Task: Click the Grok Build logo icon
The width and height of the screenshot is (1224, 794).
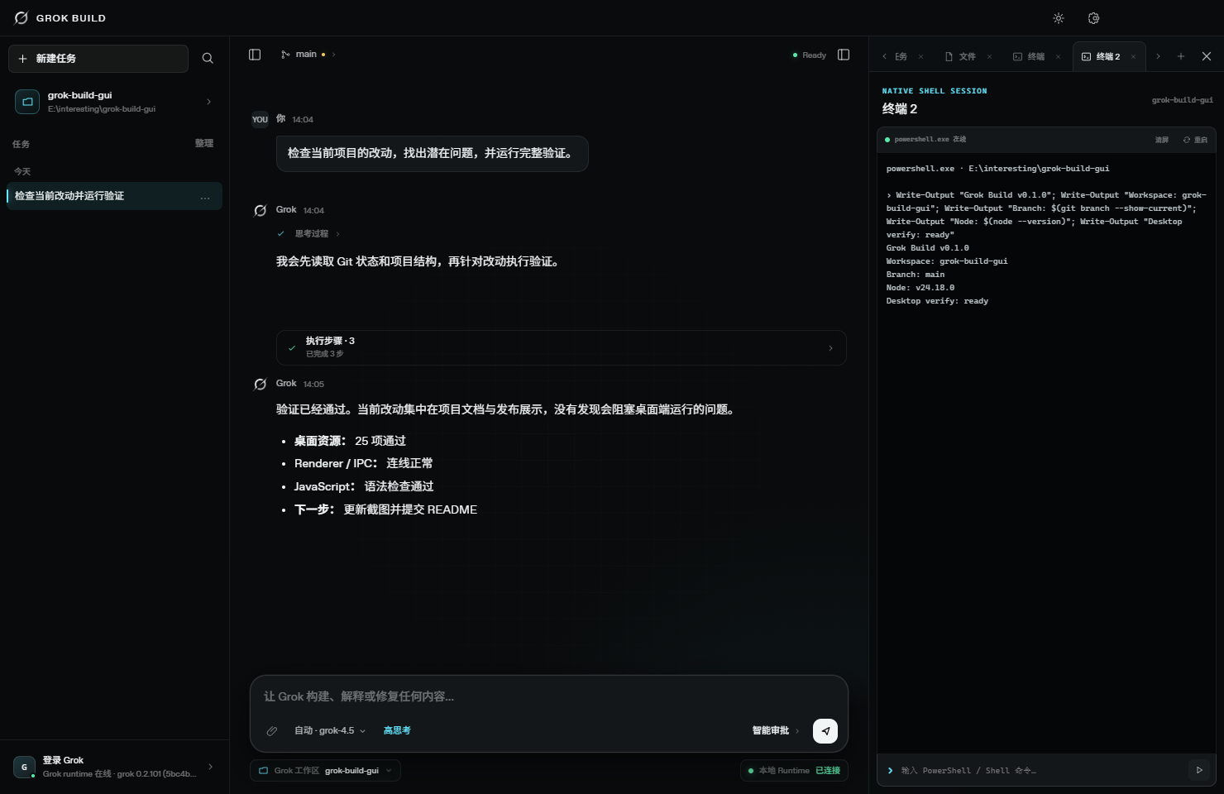Action: point(22,17)
